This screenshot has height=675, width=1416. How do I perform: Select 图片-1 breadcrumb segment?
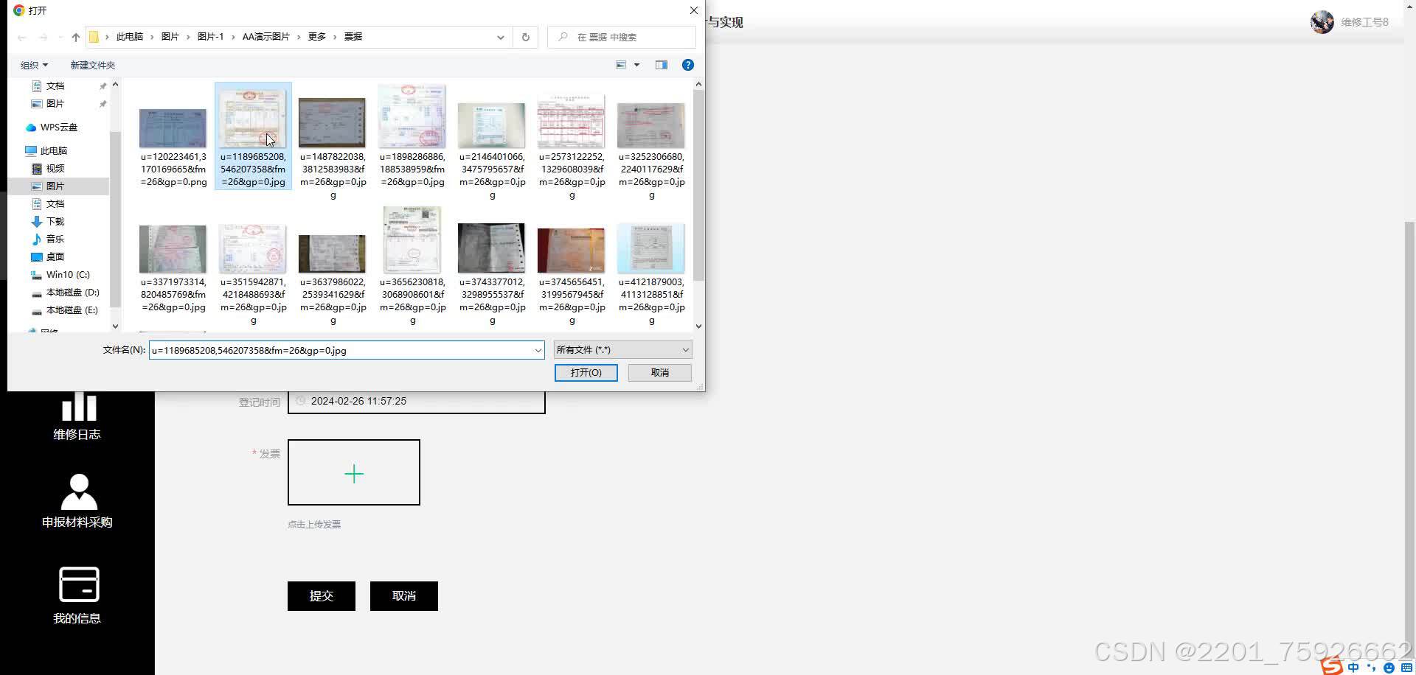pos(210,37)
